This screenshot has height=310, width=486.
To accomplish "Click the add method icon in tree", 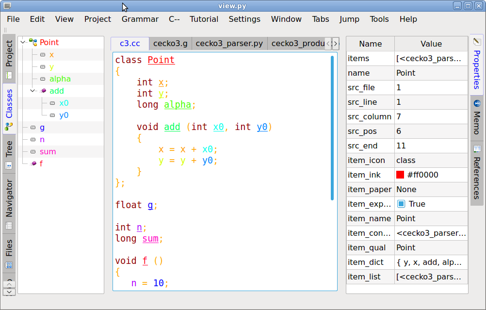I will [43, 91].
